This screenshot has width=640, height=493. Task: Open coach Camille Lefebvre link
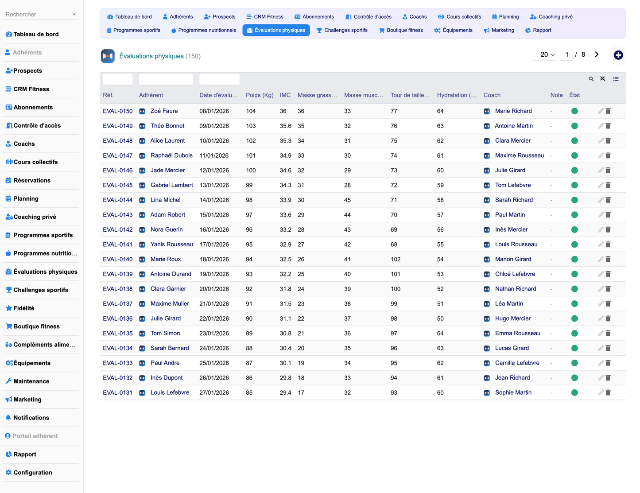click(517, 363)
